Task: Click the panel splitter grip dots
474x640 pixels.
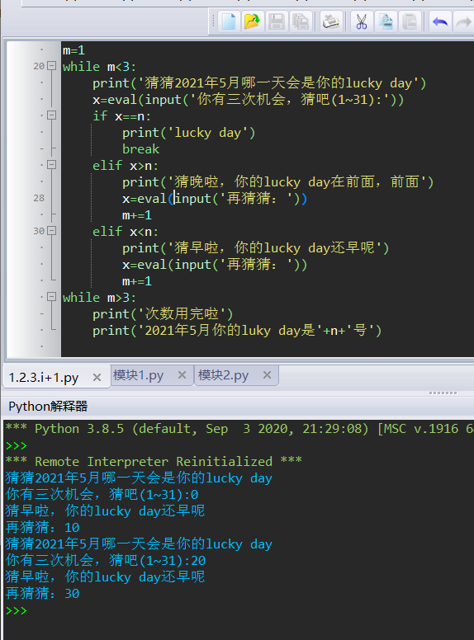Action: point(443,393)
